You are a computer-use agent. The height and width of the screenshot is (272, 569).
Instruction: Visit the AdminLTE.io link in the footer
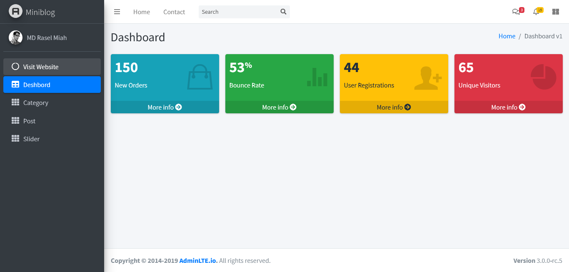pos(198,260)
